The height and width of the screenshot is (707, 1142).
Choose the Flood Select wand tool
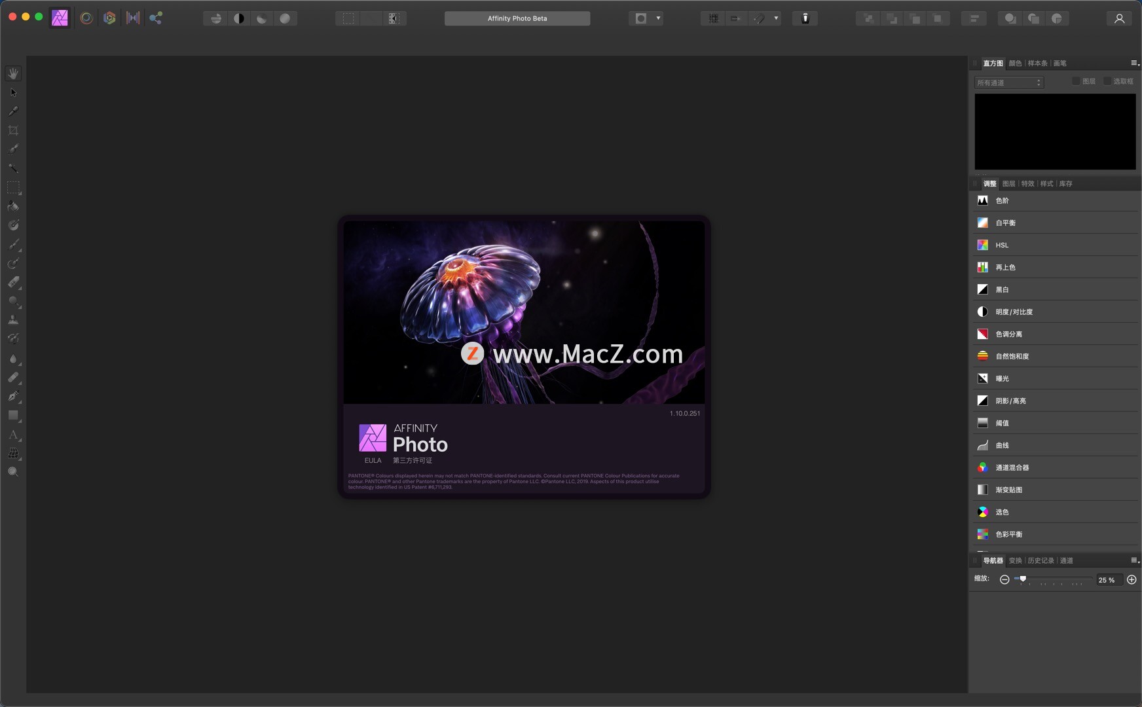[13, 168]
